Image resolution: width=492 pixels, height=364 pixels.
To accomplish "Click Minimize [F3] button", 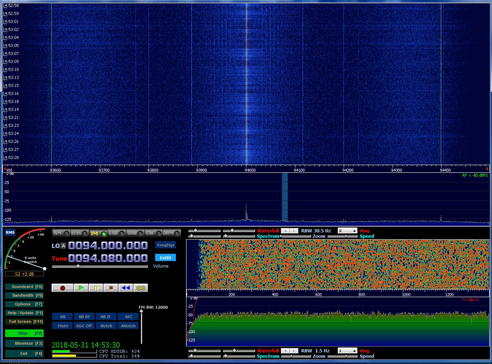I will click(24, 343).
